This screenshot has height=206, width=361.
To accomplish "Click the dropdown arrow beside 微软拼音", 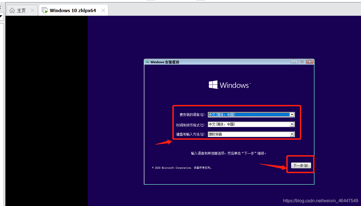I will pyautogui.click(x=292, y=134).
